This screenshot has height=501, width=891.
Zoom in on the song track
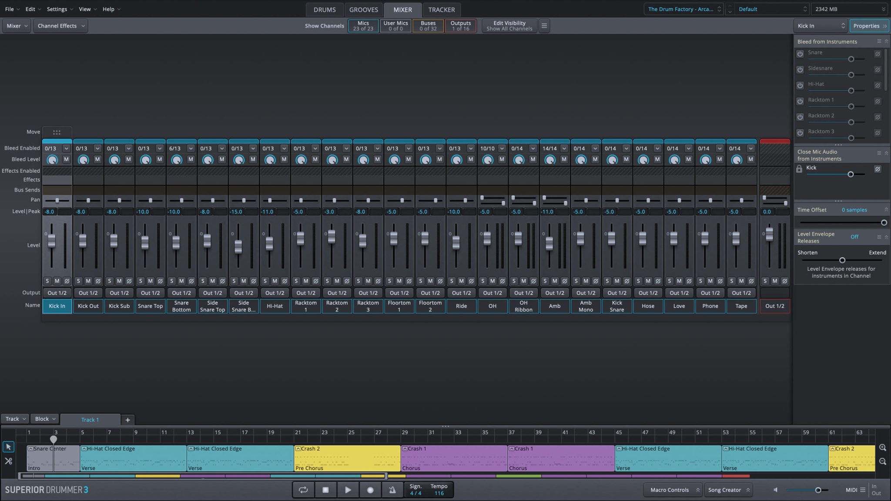(x=882, y=447)
